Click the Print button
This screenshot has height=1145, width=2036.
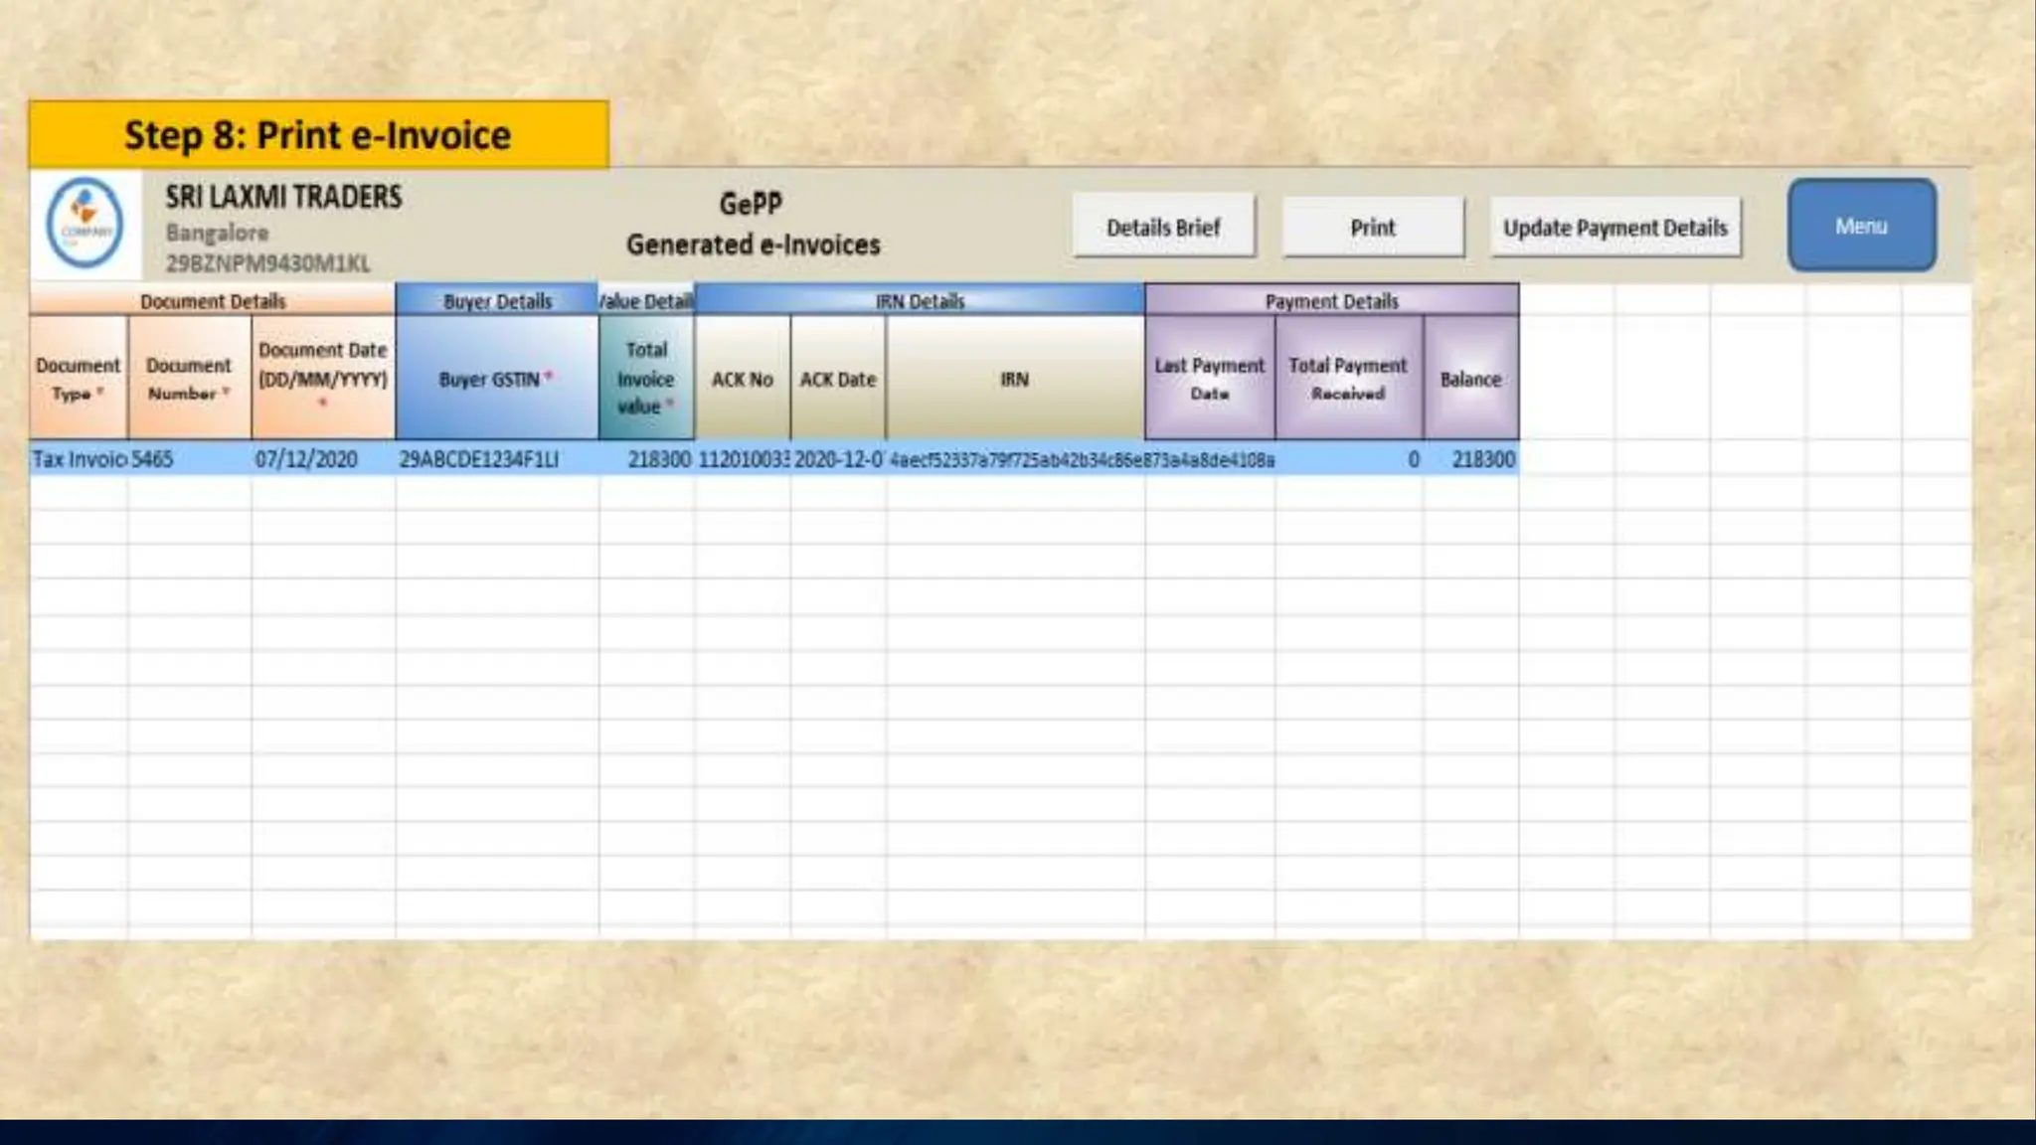point(1372,228)
